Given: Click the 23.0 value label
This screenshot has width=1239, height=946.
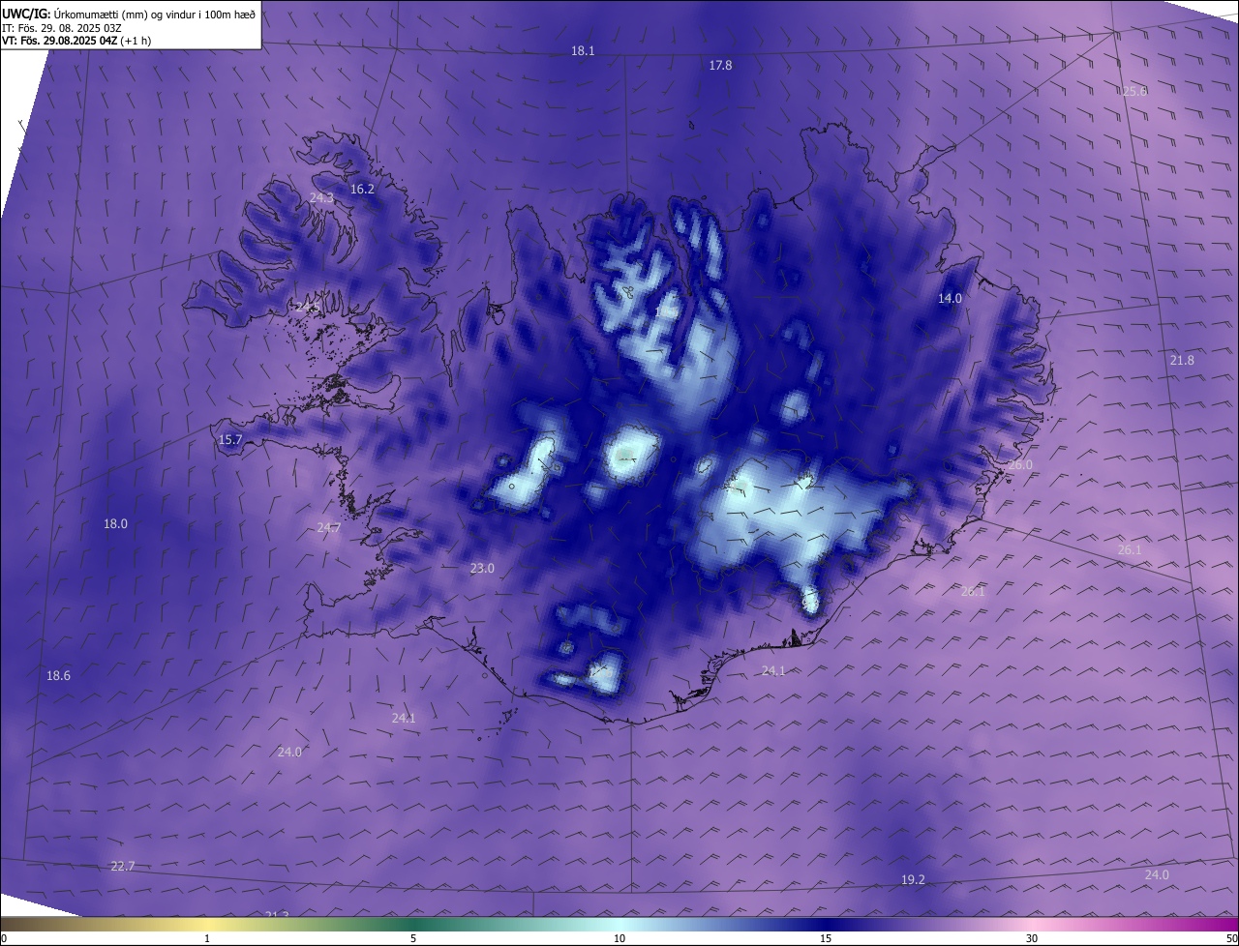Looking at the screenshot, I should coord(482,569).
